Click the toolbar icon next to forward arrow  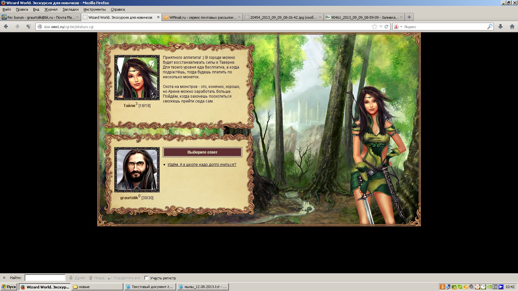[x=29, y=27]
